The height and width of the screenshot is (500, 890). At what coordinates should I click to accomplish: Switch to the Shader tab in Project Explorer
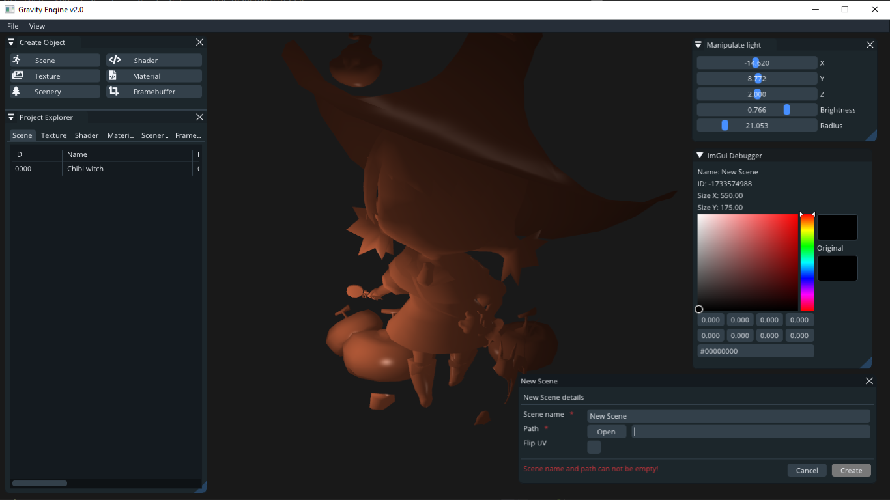tap(87, 135)
